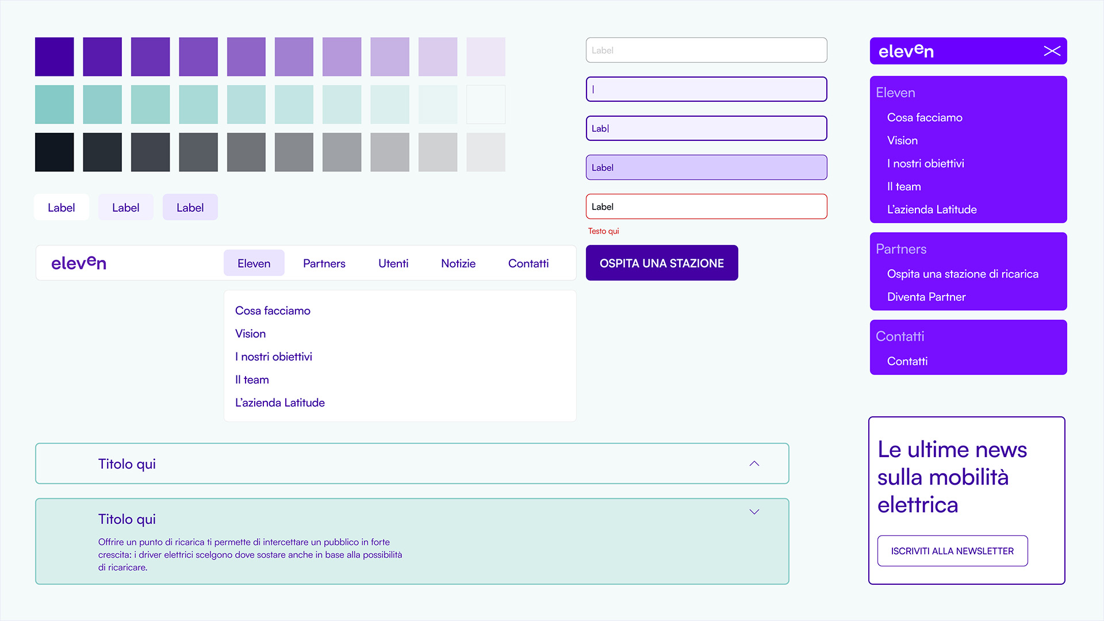Click the darkest lavender Label chip
Viewport: 1104px width, 621px height.
(190, 208)
